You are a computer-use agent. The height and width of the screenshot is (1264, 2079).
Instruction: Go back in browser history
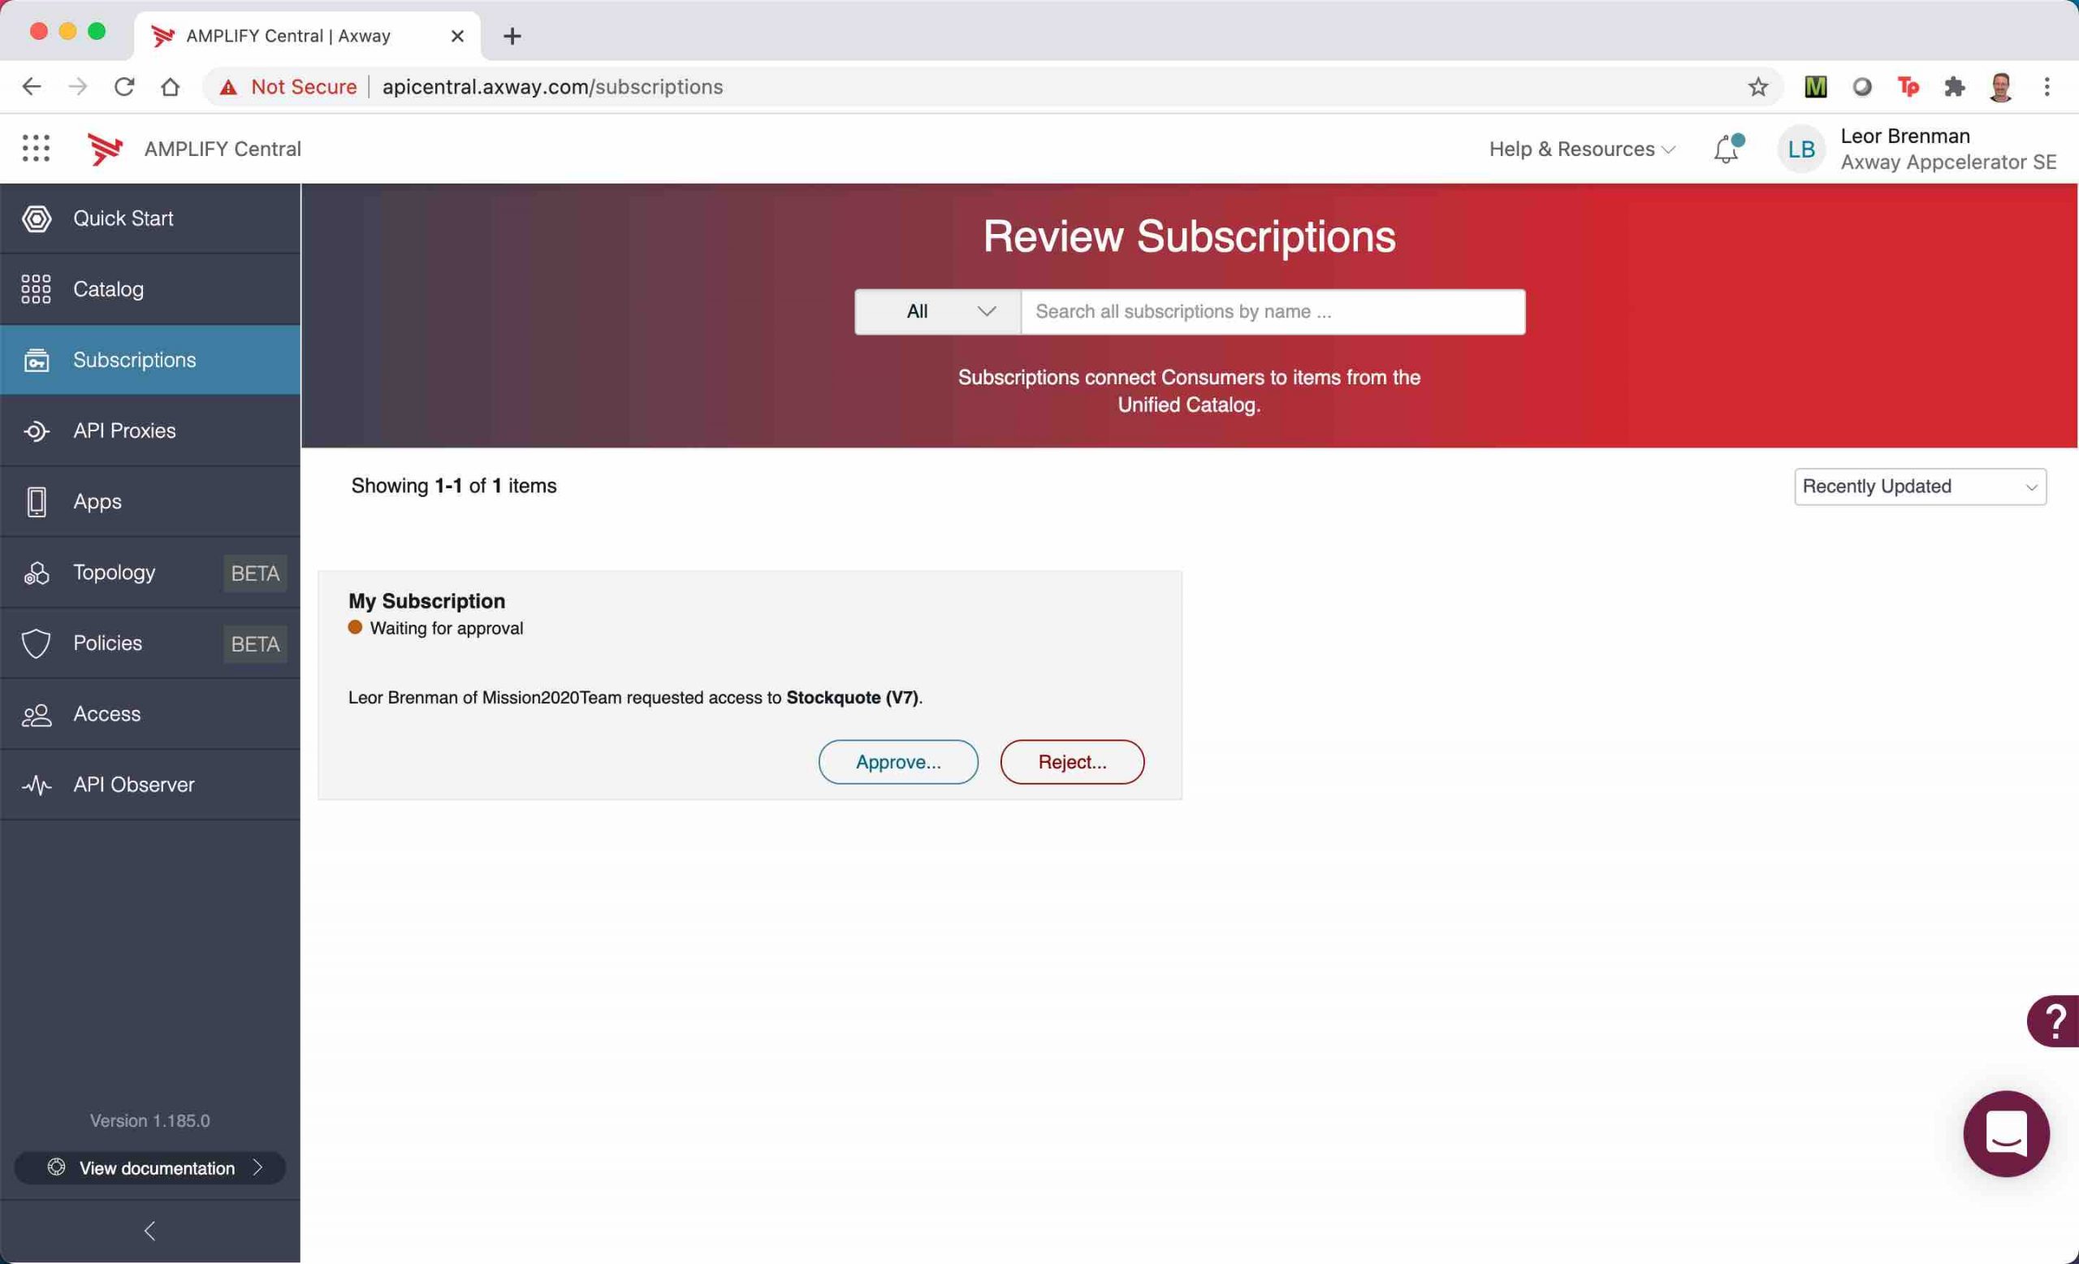[31, 87]
